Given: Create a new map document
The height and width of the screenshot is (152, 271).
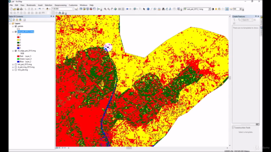Looking at the screenshot, I should pyautogui.click(x=11, y=9).
